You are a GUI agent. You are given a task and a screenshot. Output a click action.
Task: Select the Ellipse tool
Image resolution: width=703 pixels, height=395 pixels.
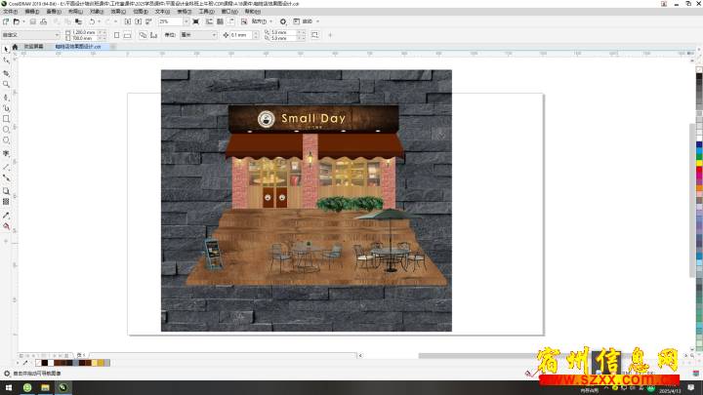[6, 130]
